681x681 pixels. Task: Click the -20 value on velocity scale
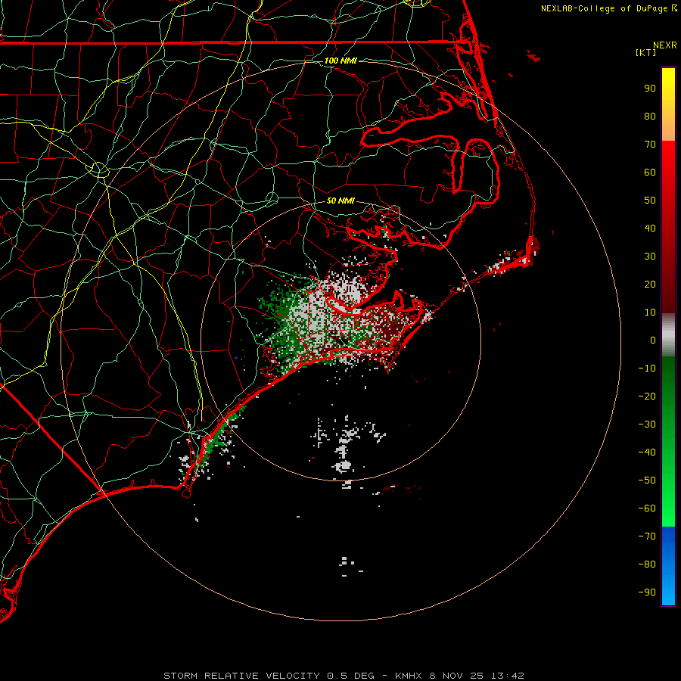point(647,396)
